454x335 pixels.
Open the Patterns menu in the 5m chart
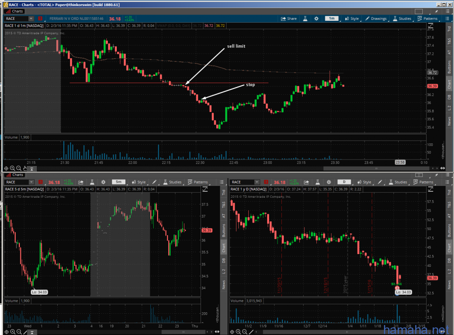198,182
